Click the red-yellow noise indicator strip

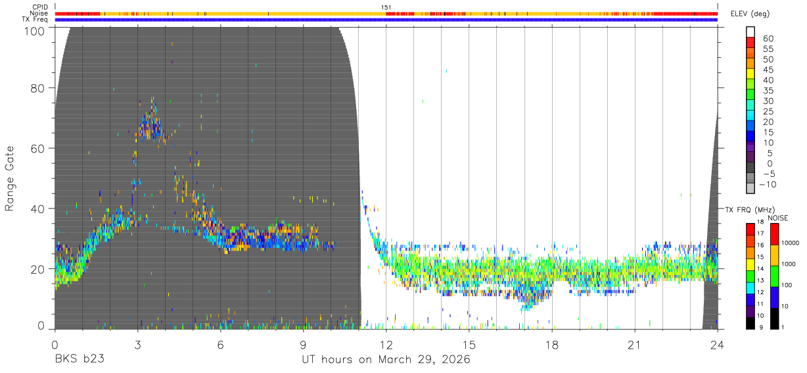pos(386,13)
